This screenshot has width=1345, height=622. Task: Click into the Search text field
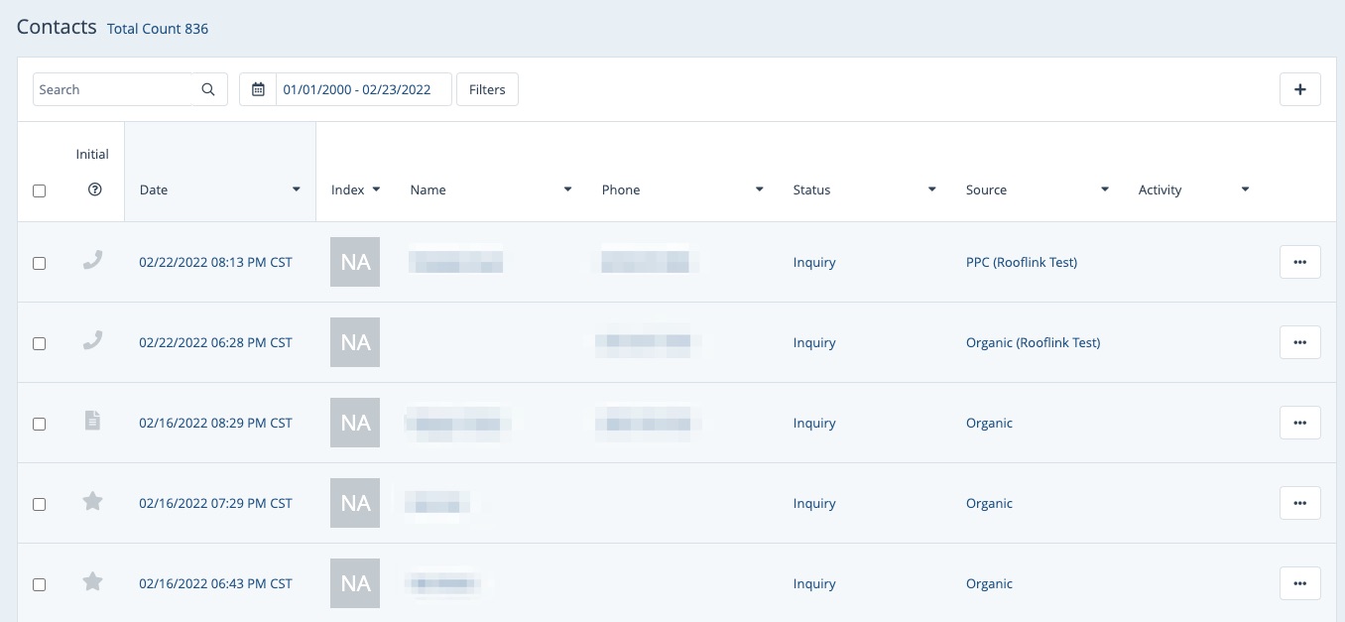coord(112,89)
